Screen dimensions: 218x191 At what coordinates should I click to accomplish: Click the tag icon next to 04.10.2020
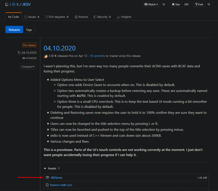(x=19, y=53)
